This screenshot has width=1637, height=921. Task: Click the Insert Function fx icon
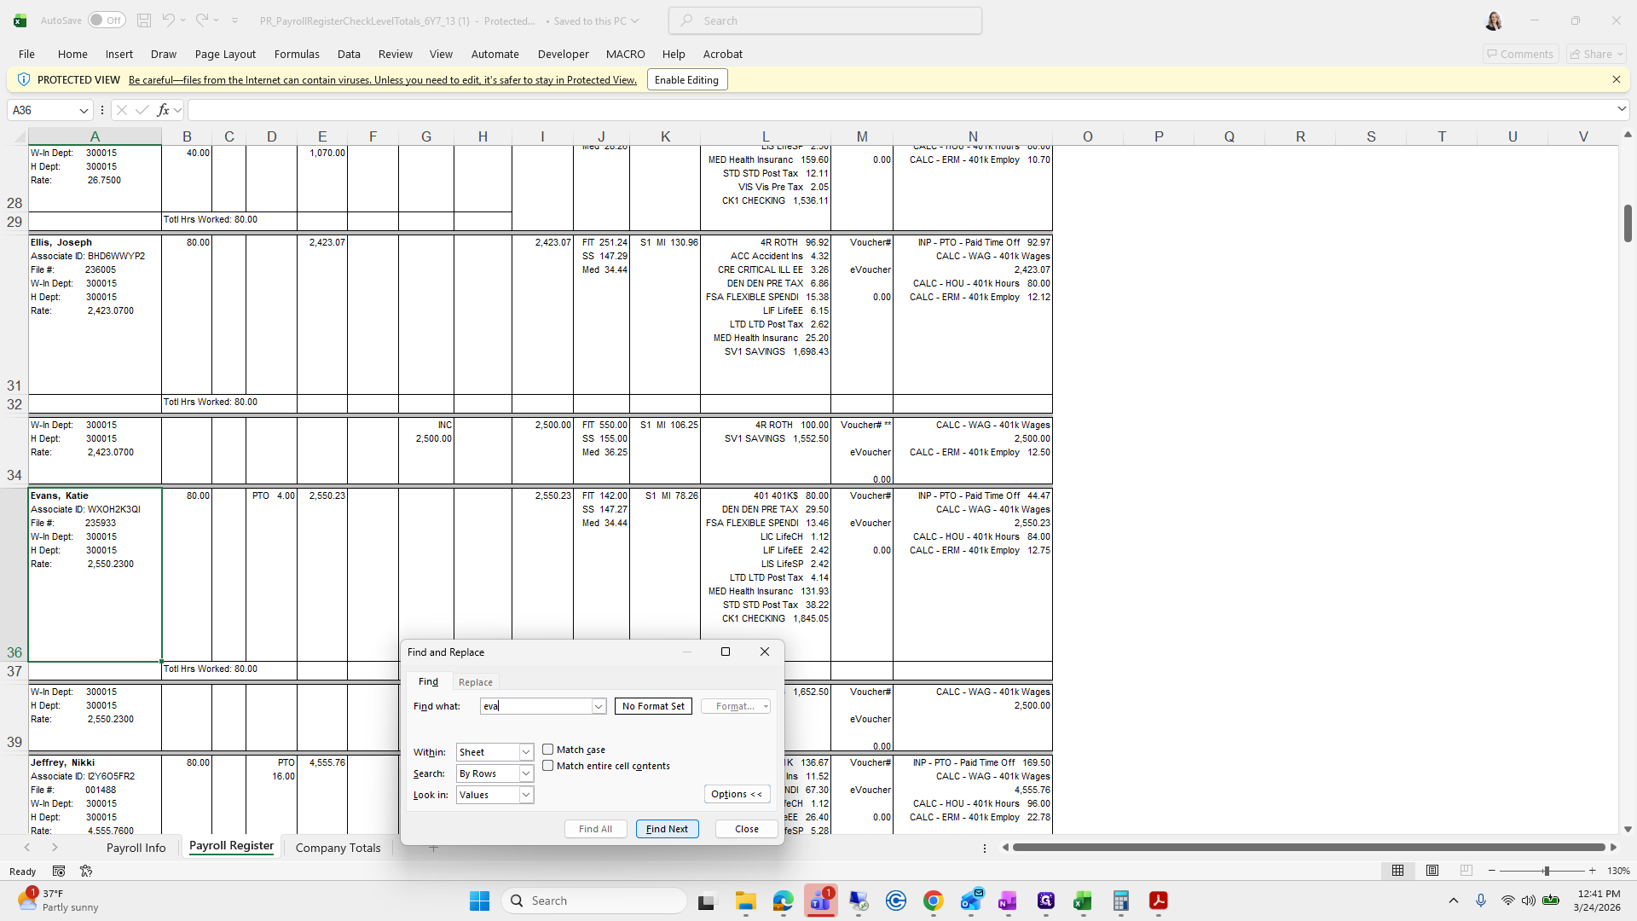click(163, 110)
